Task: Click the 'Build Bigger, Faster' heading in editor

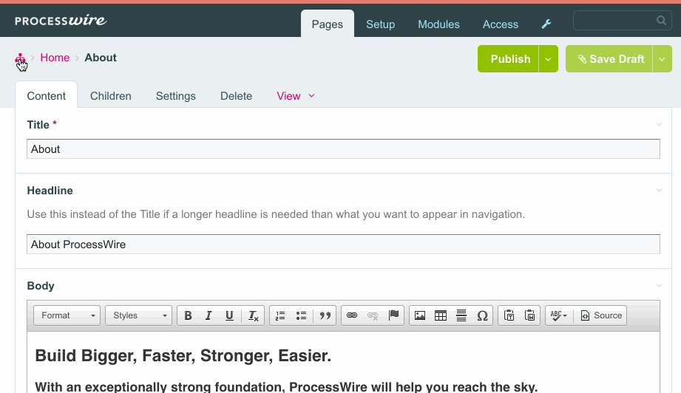Action: coord(183,356)
